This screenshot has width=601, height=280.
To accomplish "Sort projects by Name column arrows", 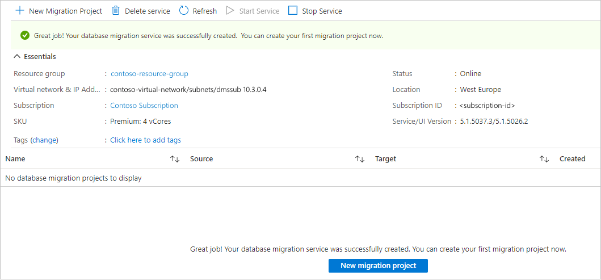I will coord(175,159).
